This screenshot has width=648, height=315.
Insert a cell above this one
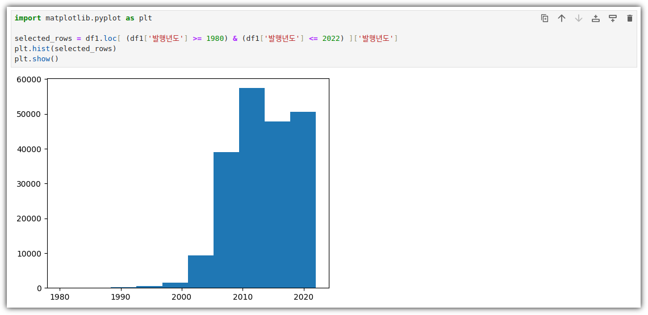pos(596,18)
